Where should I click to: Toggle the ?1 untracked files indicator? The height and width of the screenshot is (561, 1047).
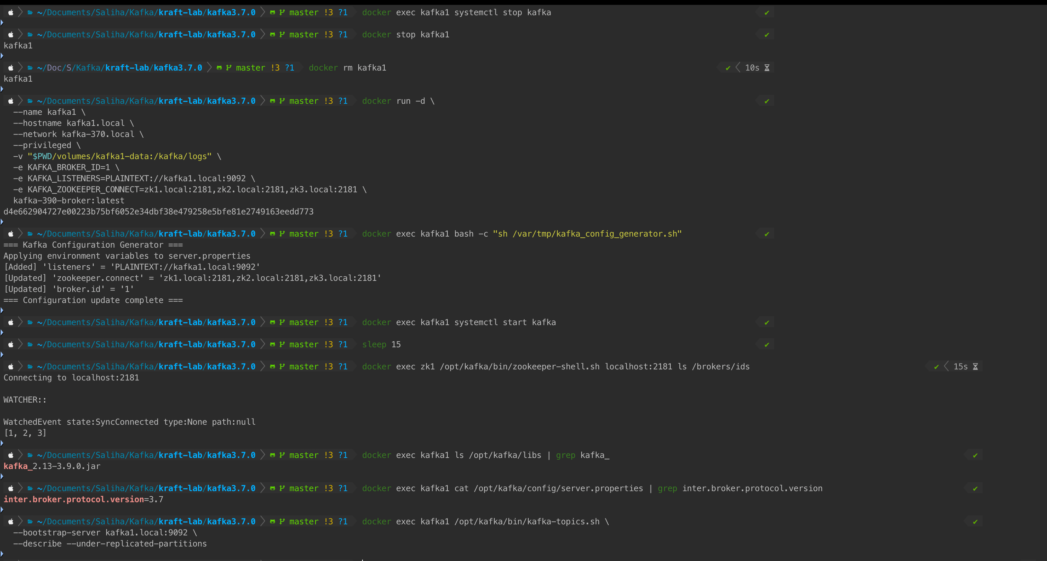click(x=343, y=12)
